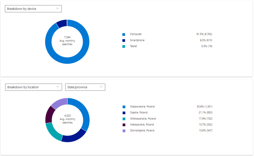Select the Smartphone legend label
254x156 pixels.
[137, 40]
